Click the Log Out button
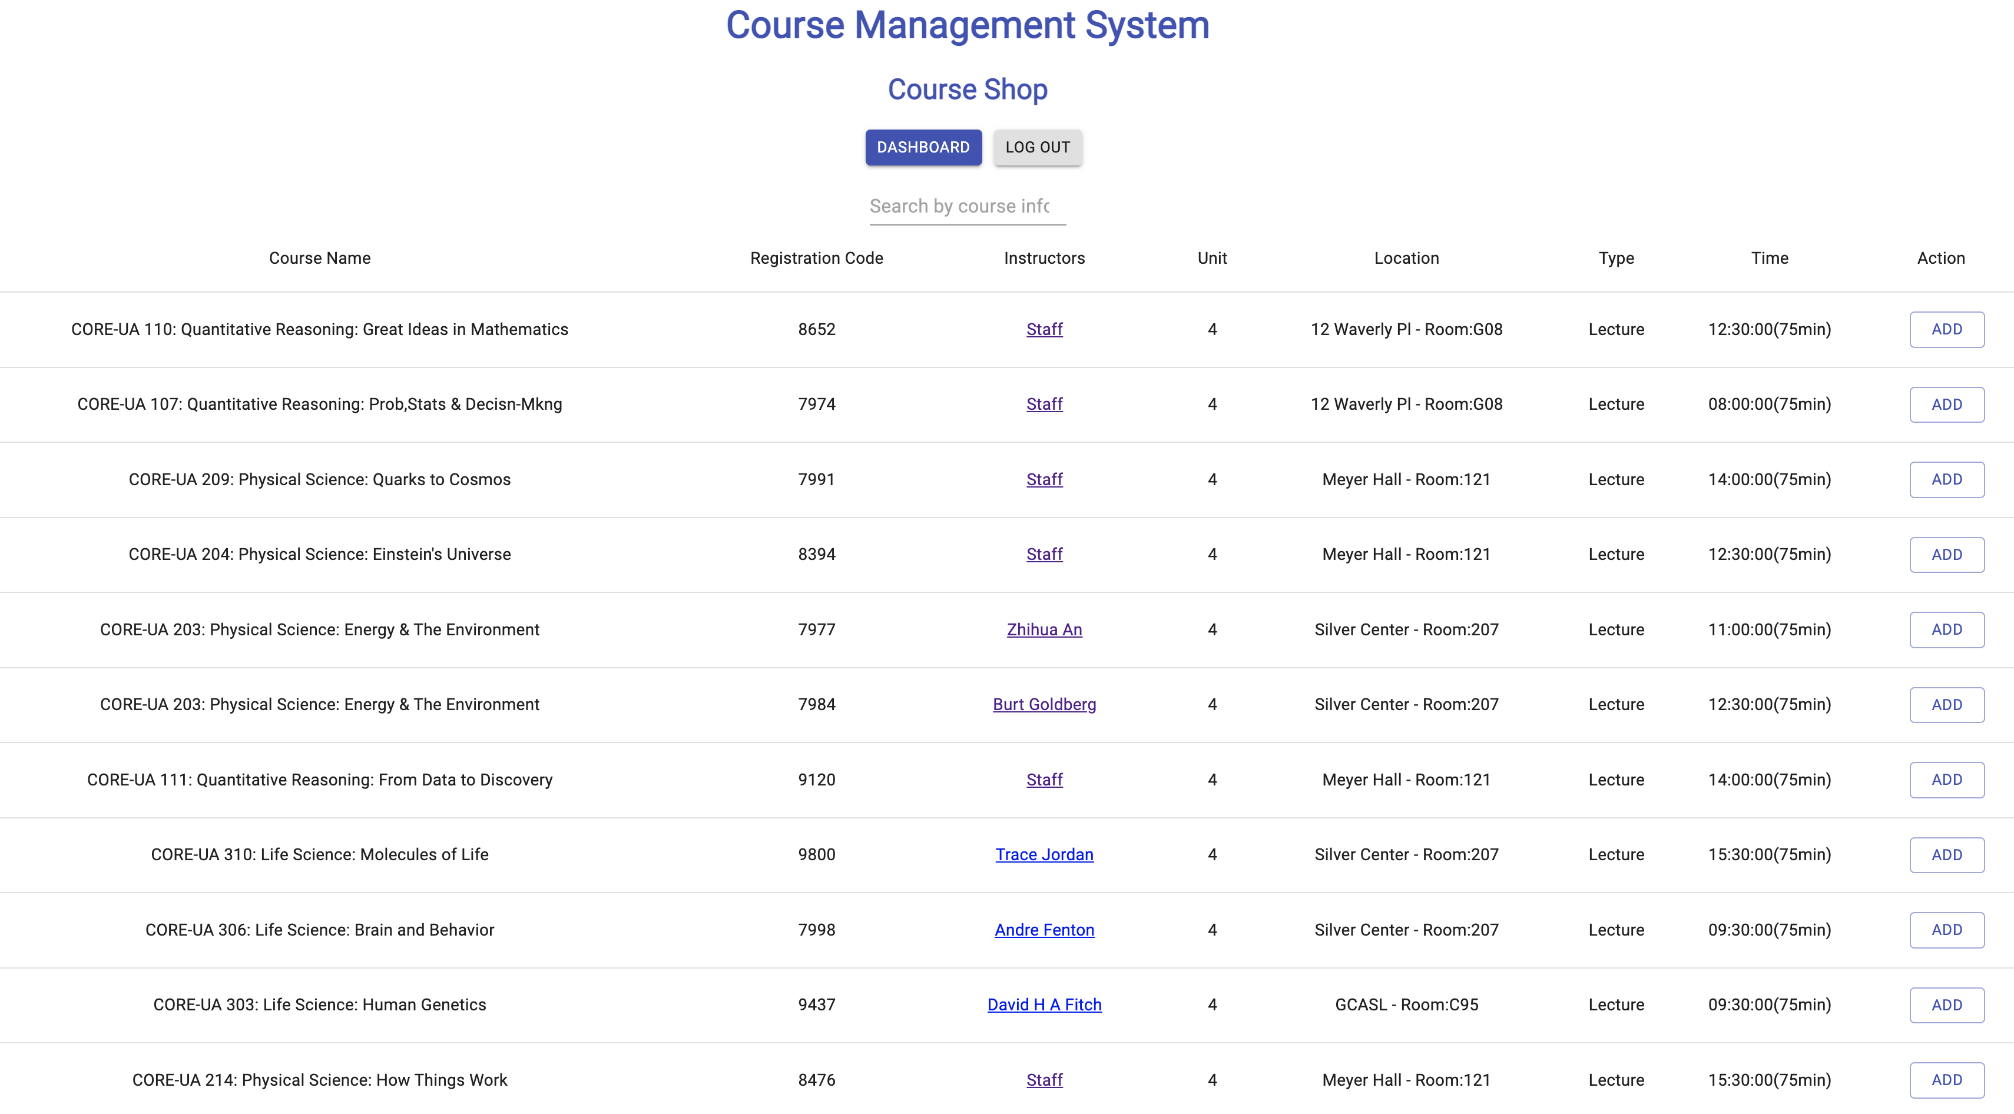2014x1114 pixels. click(x=1036, y=147)
